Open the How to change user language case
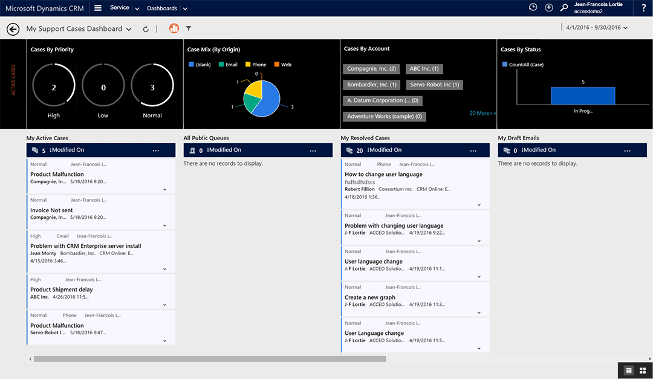This screenshot has width=653, height=379. pos(383,174)
